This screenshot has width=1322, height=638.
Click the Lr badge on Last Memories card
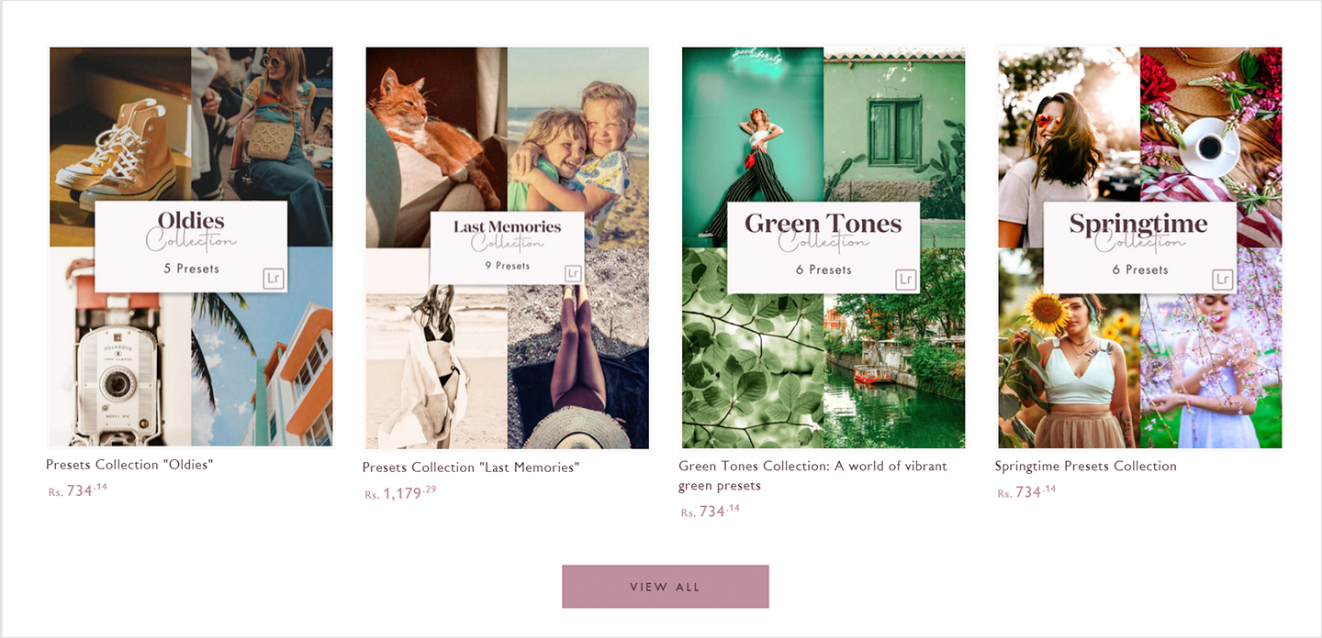point(573,273)
